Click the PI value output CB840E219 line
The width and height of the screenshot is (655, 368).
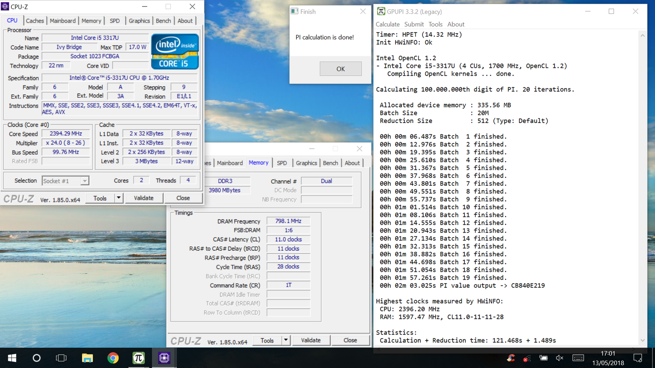(x=462, y=286)
